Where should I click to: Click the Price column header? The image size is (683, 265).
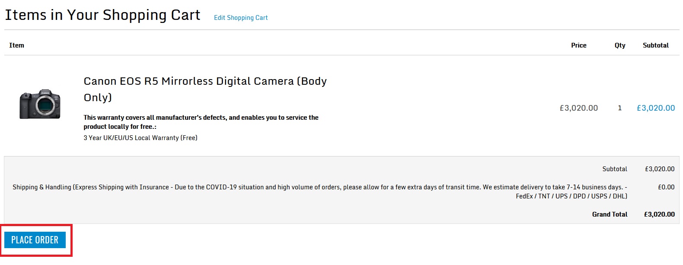click(578, 45)
